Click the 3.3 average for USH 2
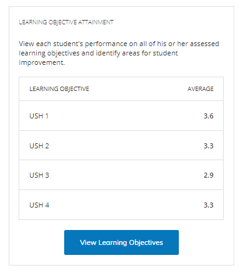The width and height of the screenshot is (243, 273). click(208, 146)
